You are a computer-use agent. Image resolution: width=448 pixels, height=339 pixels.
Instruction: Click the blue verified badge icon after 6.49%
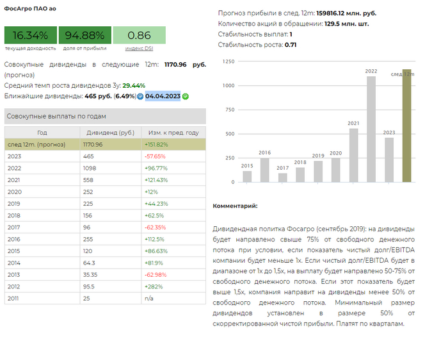[140, 96]
